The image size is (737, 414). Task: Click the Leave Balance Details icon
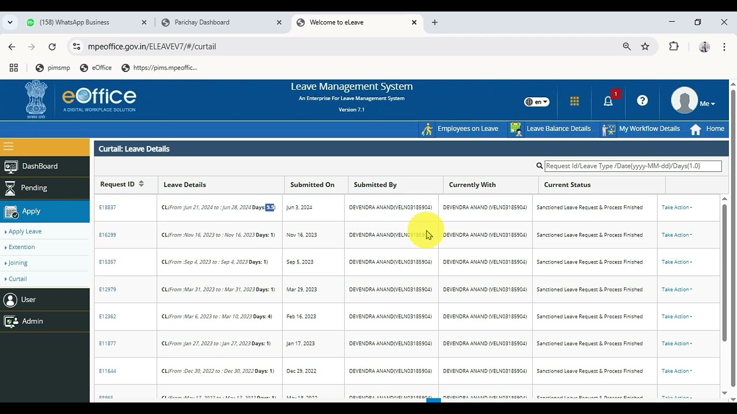click(516, 129)
